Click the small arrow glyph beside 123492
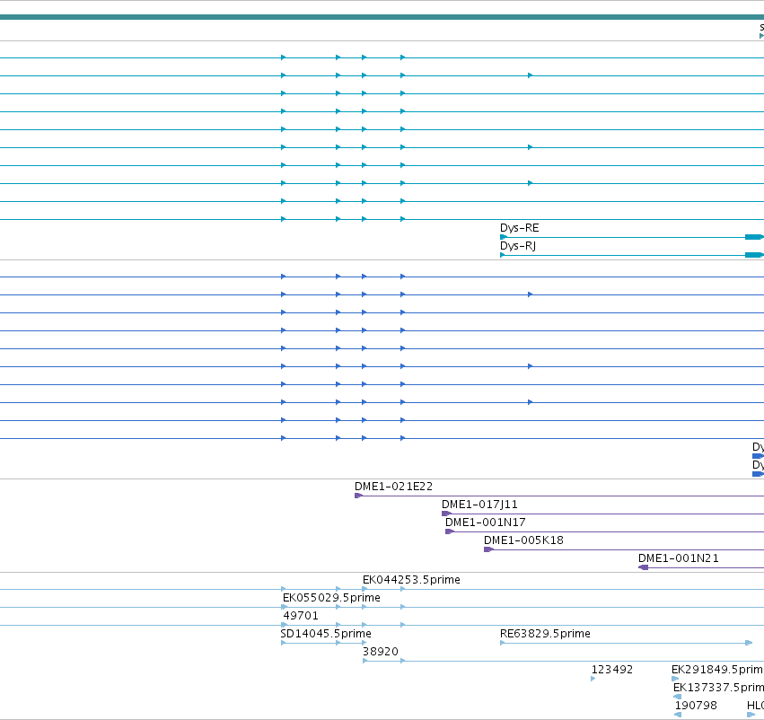The image size is (764, 720). pos(593,679)
